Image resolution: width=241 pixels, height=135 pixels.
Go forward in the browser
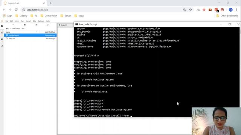click(10, 10)
